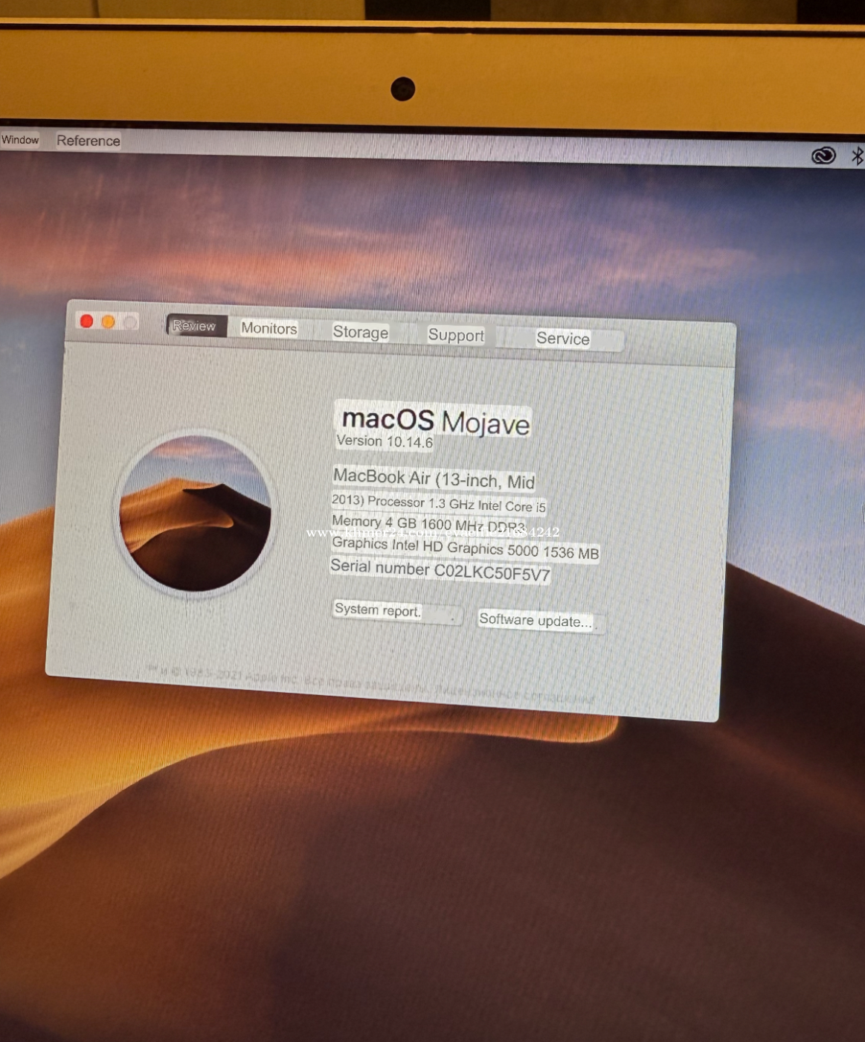This screenshot has width=865, height=1042.
Task: Click the Serial number C02LKC50F5V7 line
Action: (440, 571)
